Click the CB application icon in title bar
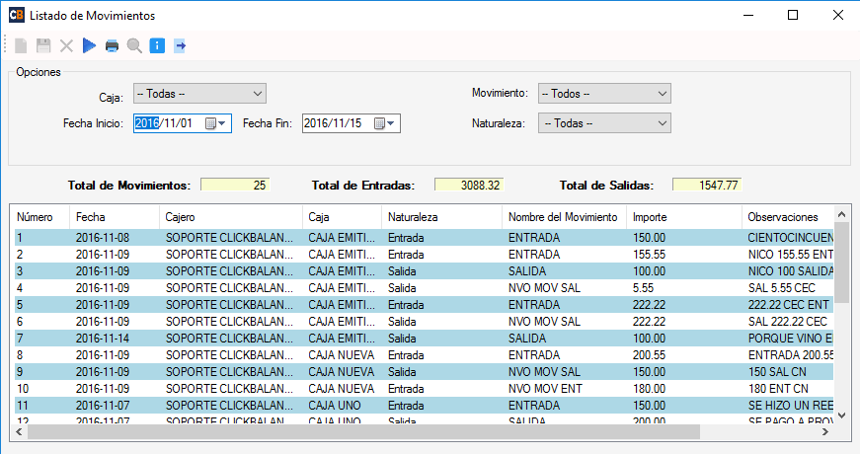The image size is (860, 454). point(17,15)
